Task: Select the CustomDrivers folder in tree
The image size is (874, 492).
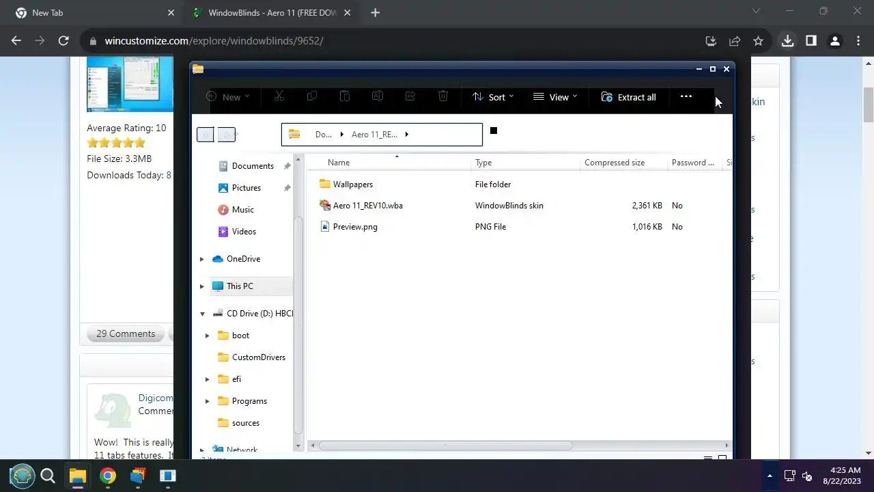Action: tap(251, 357)
